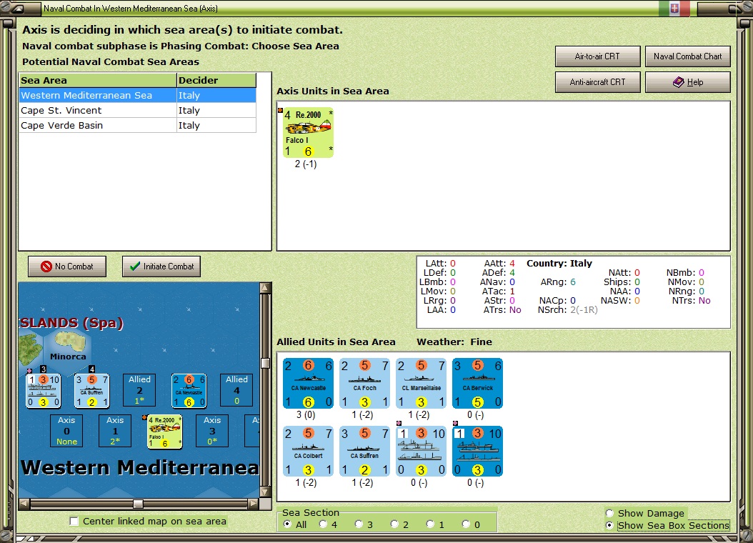Click CA Suffren counter on the map
This screenshot has width=753, height=543.
point(91,391)
